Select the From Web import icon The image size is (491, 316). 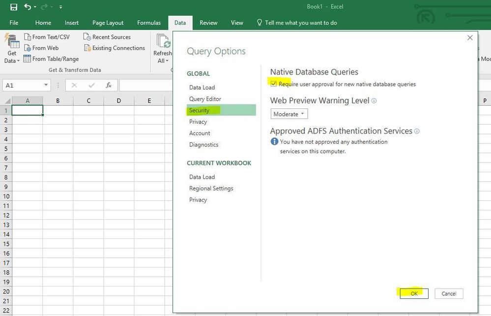tap(28, 48)
